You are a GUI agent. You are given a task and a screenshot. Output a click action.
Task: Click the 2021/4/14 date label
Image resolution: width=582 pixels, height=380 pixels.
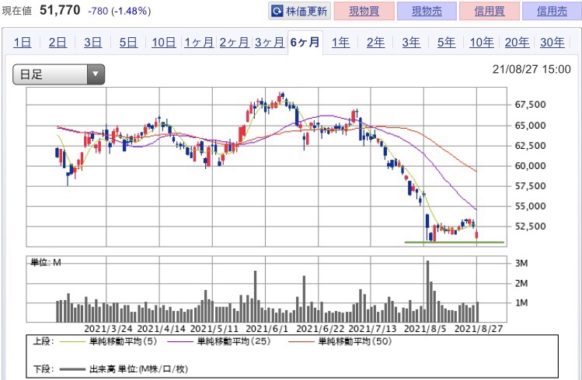tap(161, 329)
